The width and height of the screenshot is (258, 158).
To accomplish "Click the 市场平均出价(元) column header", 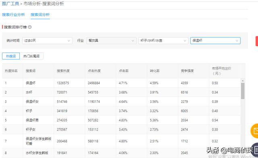I will point(221,71).
